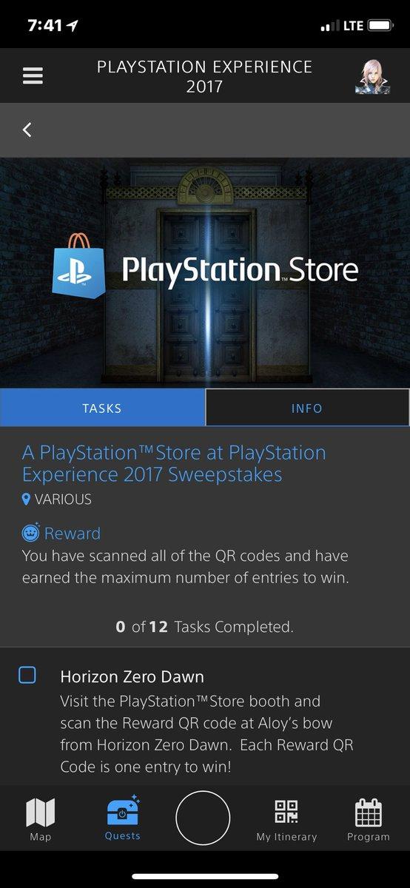410x888 pixels.
Task: Tap the PlayStation Store banner image
Action: coord(205,272)
